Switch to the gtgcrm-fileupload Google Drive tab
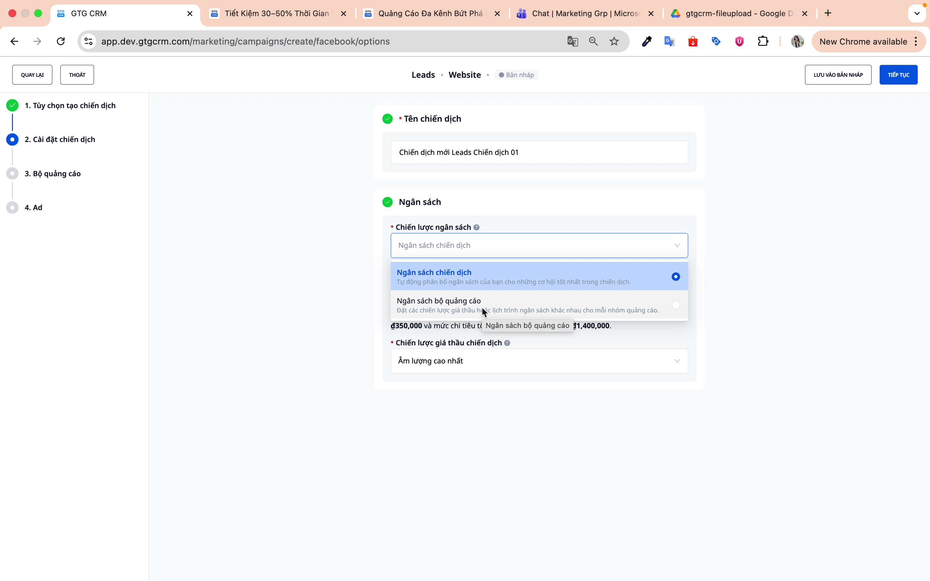 click(738, 14)
